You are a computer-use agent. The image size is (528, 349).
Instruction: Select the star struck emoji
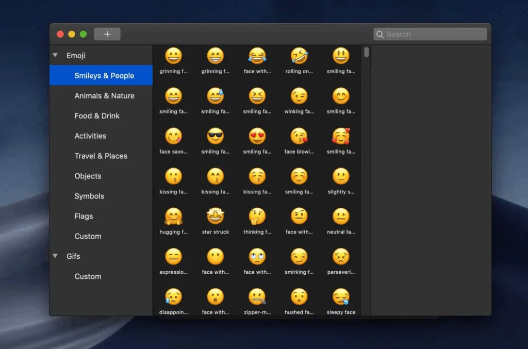(x=215, y=217)
